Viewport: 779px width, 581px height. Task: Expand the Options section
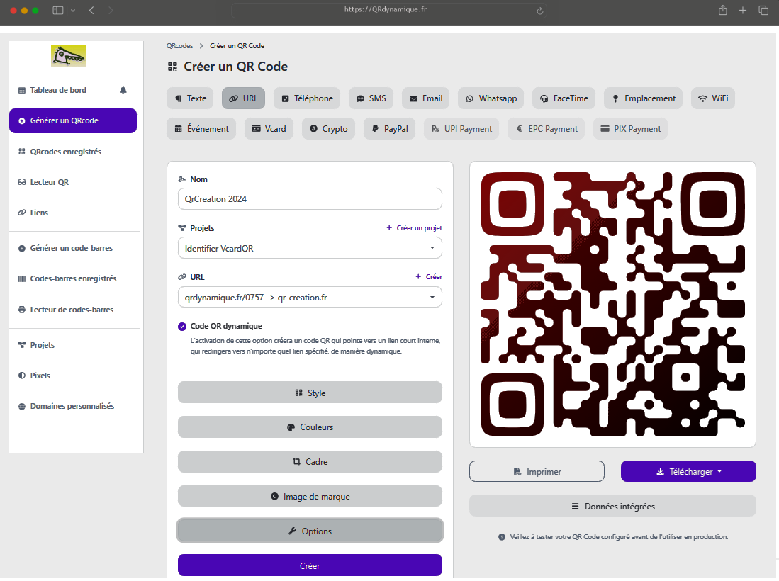pos(310,531)
